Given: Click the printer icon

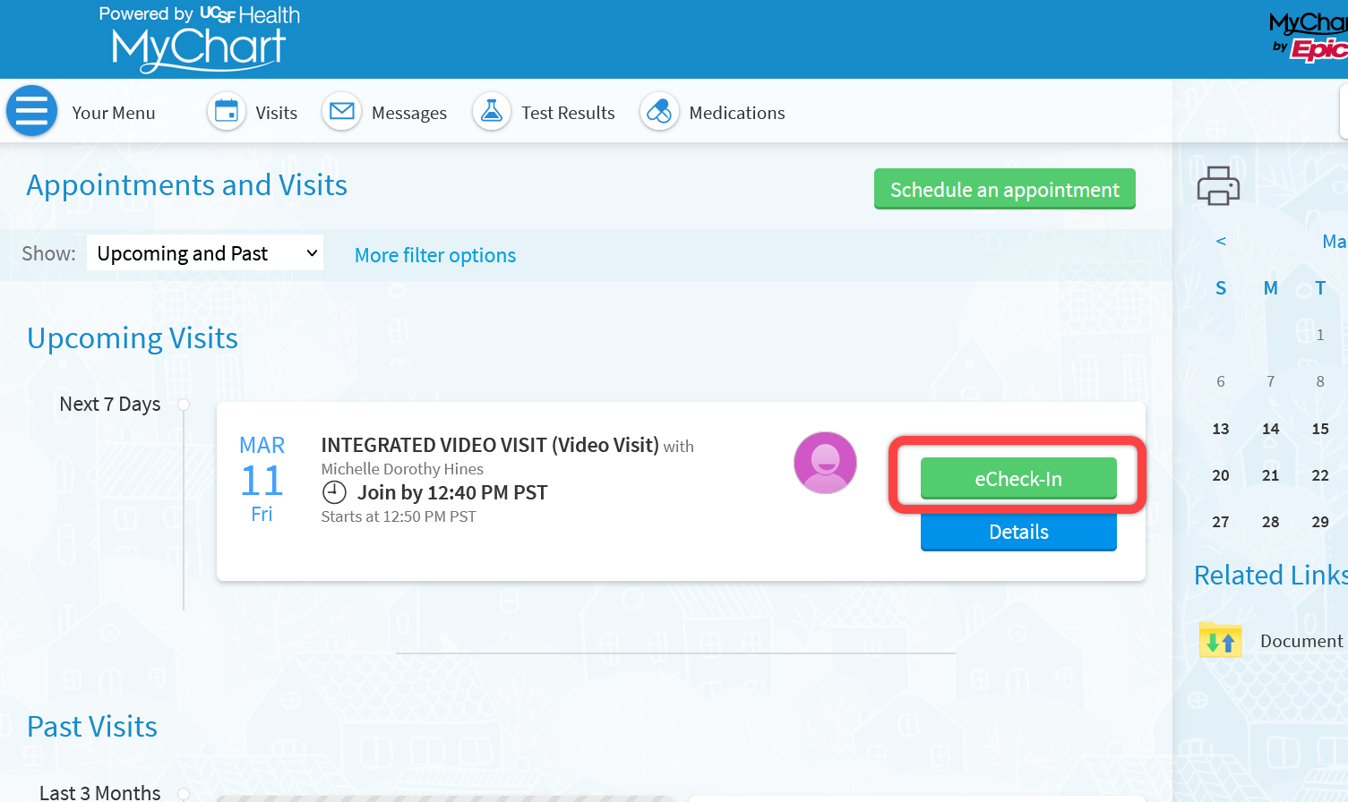Looking at the screenshot, I should [x=1218, y=185].
